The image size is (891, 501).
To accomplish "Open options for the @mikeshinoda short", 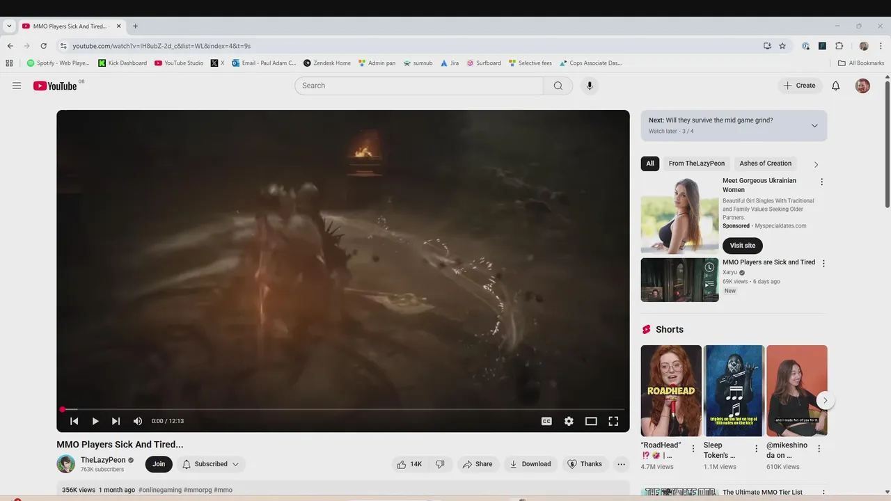I will tap(819, 449).
